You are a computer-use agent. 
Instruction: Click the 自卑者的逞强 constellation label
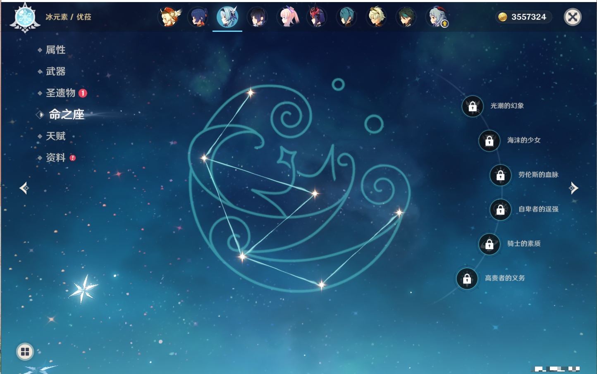click(x=538, y=209)
